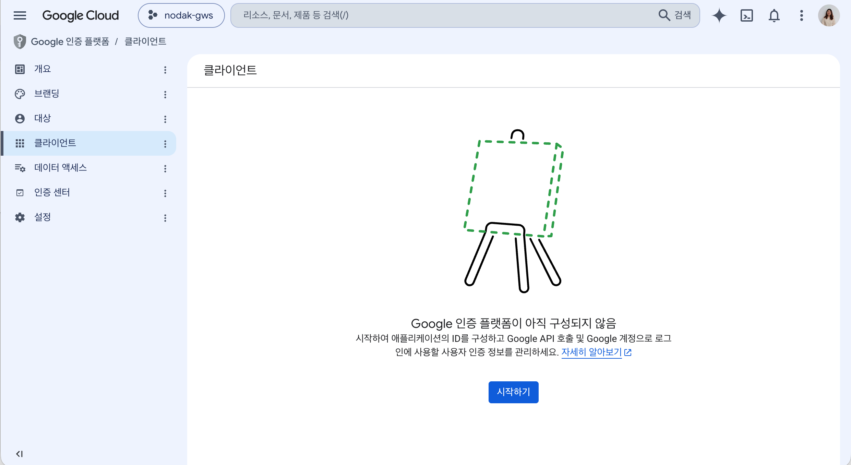This screenshot has width=851, height=465.
Task: Click the 클라이언트 grid icon
Action: coord(20,143)
